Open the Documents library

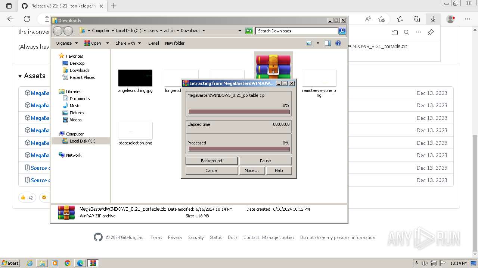coord(80,99)
